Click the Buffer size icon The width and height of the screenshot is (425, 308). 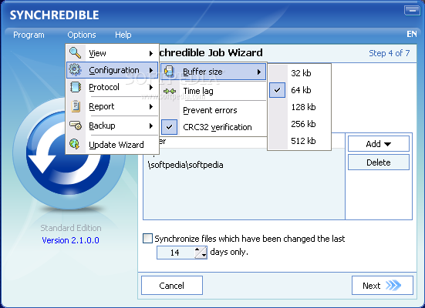170,72
